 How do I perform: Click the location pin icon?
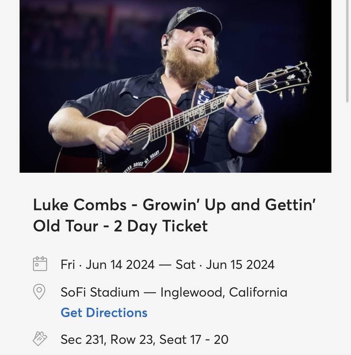(x=39, y=291)
